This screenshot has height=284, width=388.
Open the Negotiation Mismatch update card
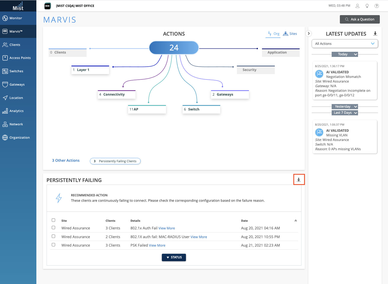click(x=345, y=80)
